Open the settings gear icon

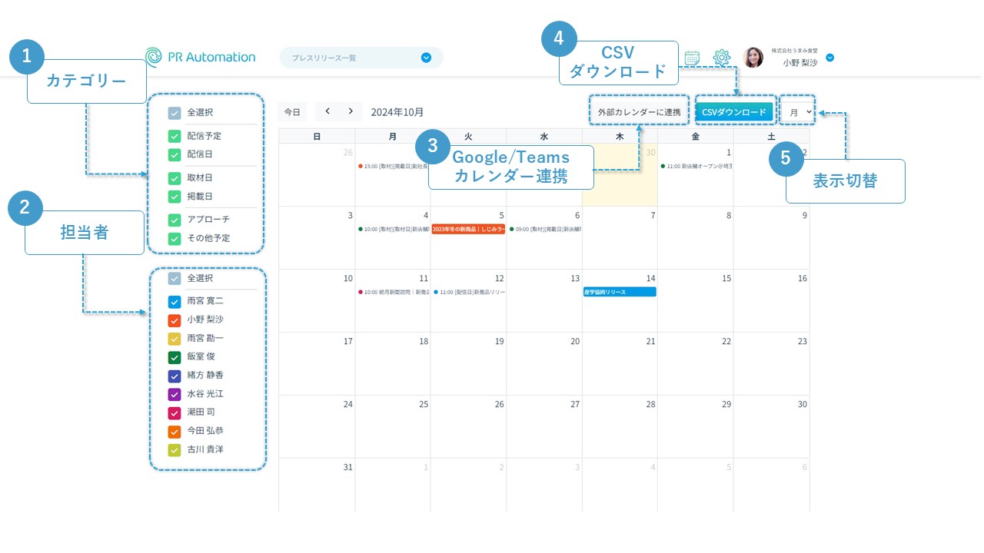click(721, 58)
